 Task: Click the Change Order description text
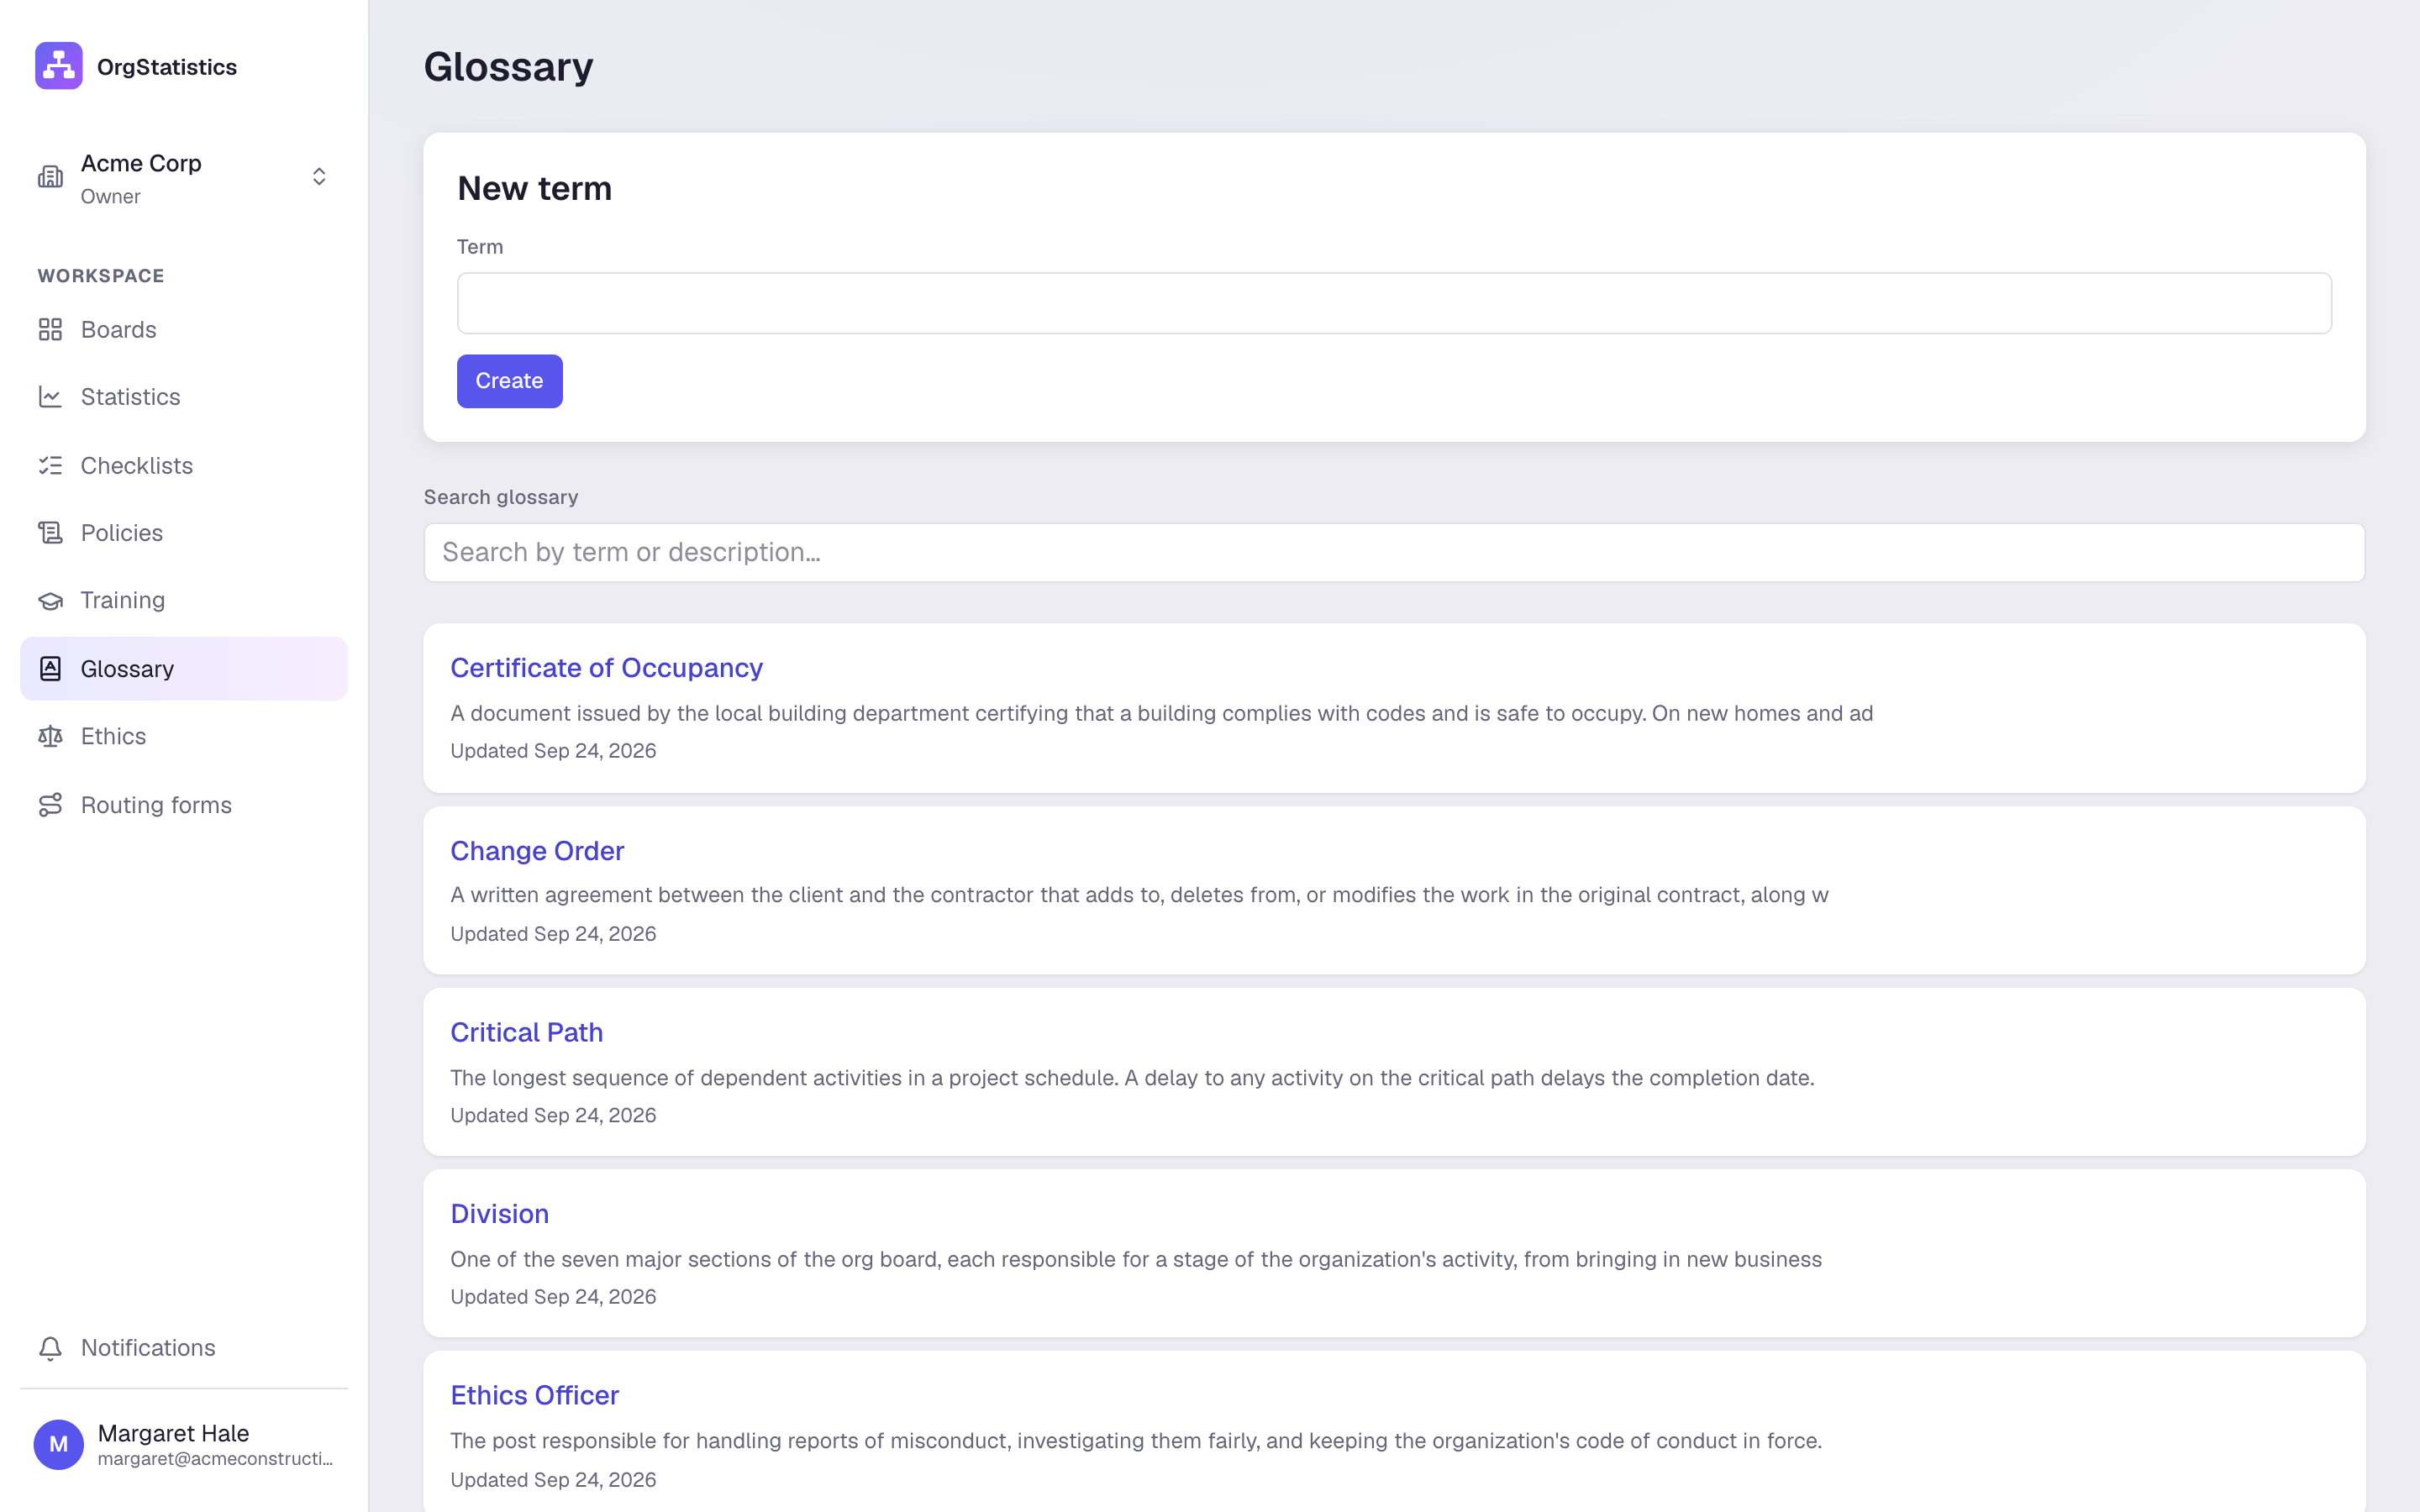(x=1139, y=895)
